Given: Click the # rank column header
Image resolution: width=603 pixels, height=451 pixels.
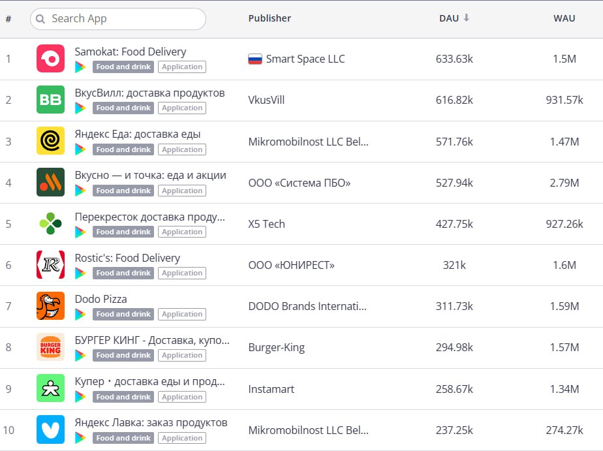Looking at the screenshot, I should point(8,18).
